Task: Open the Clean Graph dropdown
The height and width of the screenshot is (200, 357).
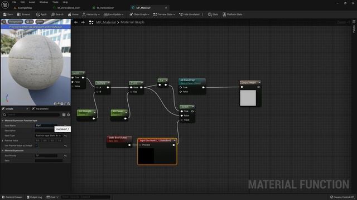Action: coord(139,14)
